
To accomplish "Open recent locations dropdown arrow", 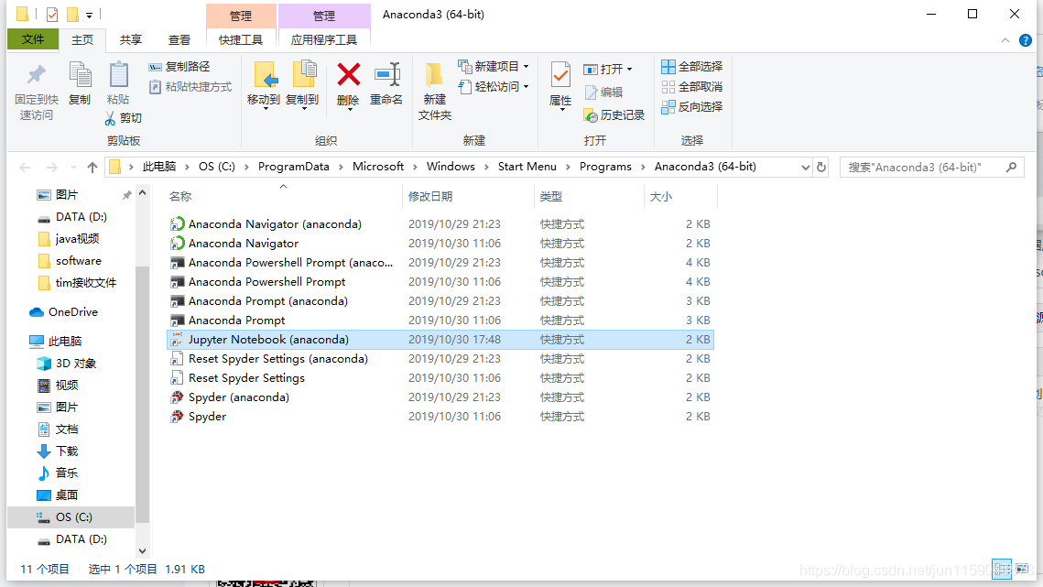I will tap(73, 167).
